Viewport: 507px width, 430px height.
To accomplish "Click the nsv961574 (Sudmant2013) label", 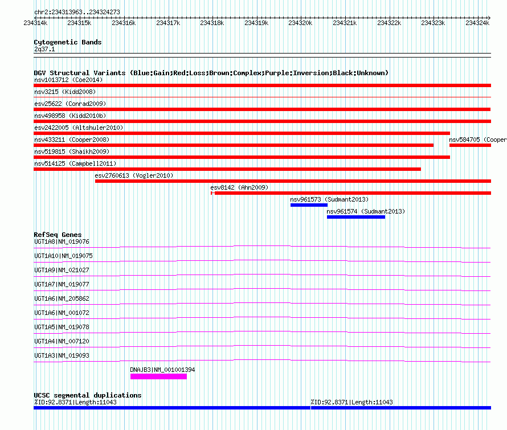I will [x=366, y=211].
